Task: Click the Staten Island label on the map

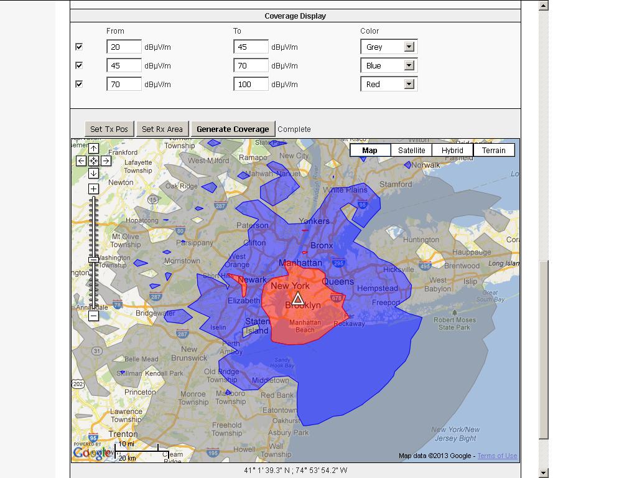Action: point(257,326)
